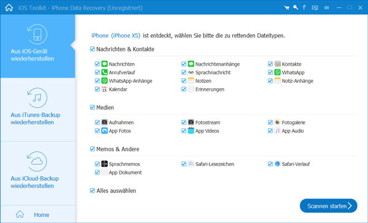The image size is (368, 223).
Task: Uncheck the Medien group checkbox
Action: point(93,107)
